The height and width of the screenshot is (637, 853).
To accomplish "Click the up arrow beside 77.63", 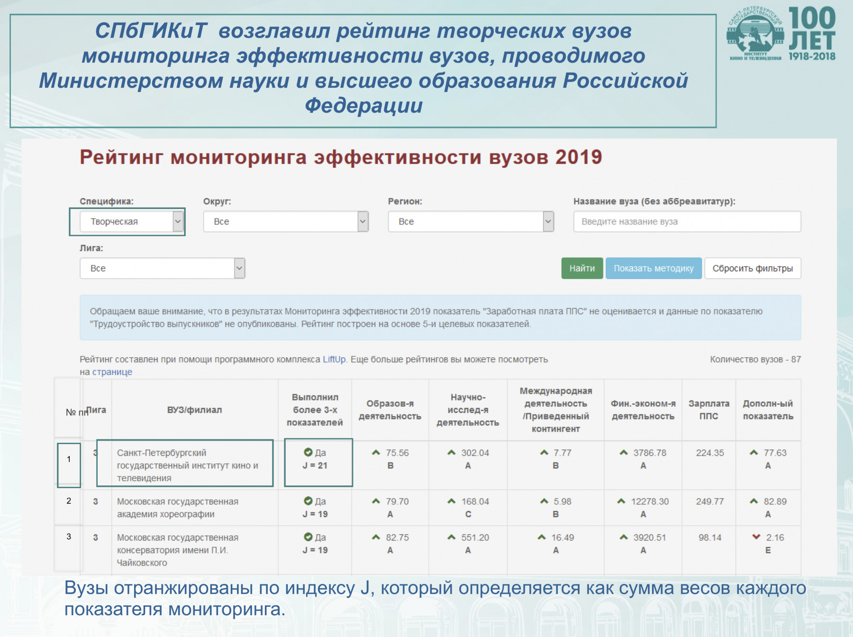I will (x=754, y=453).
